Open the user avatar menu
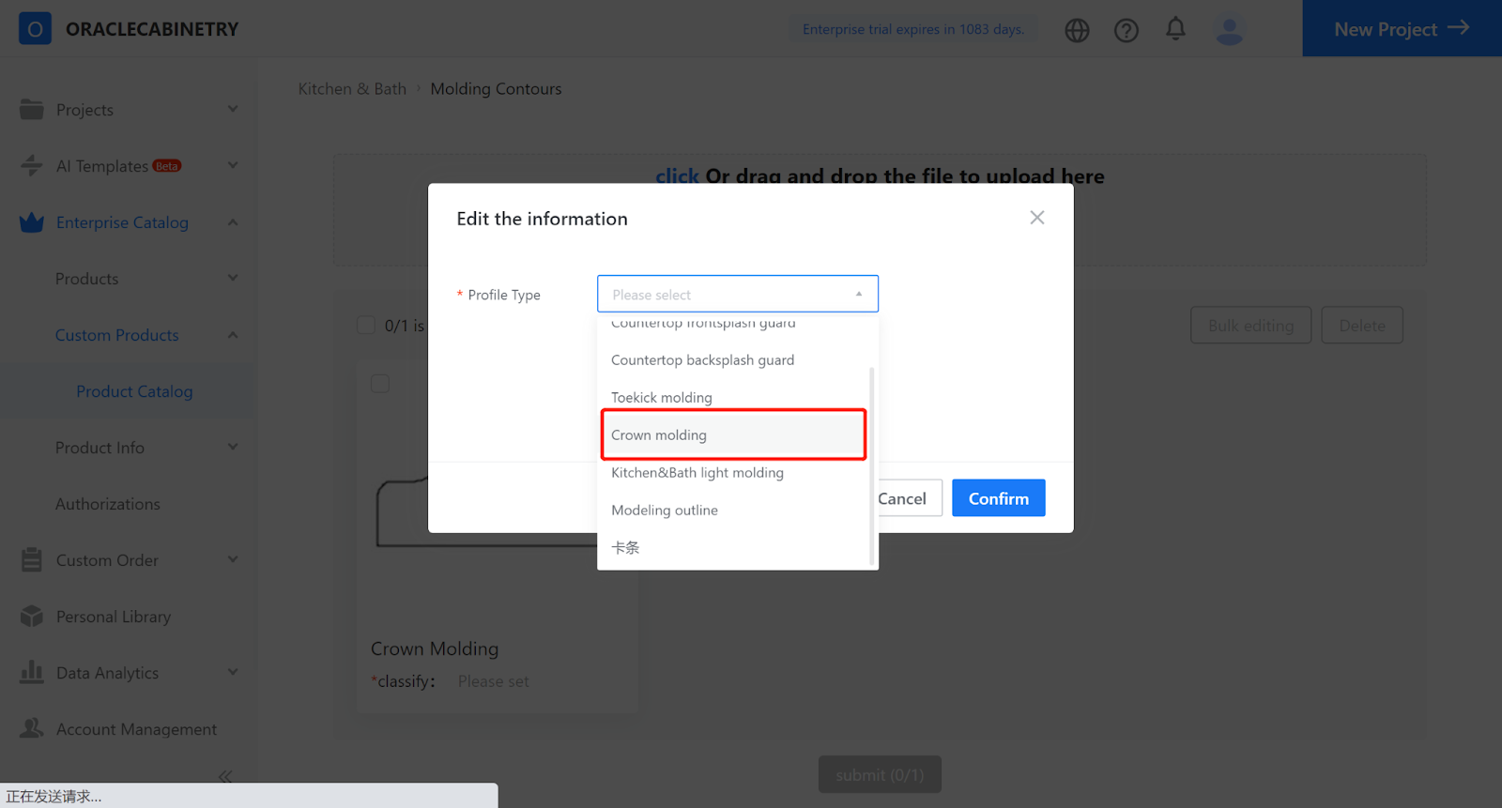 tap(1229, 29)
